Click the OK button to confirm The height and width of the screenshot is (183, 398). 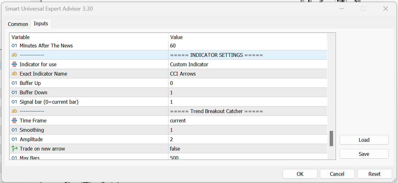coord(300,174)
